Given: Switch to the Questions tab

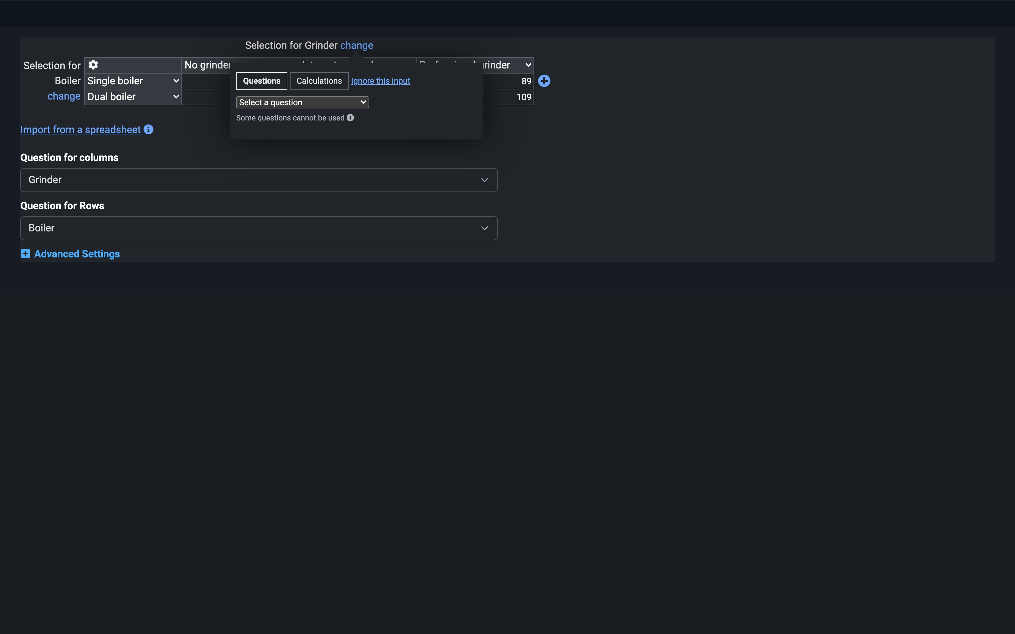Looking at the screenshot, I should [x=262, y=81].
